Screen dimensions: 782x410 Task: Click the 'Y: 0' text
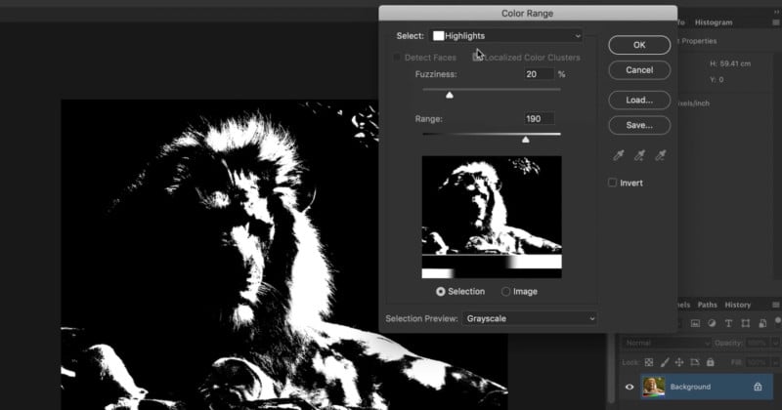pyautogui.click(x=717, y=80)
